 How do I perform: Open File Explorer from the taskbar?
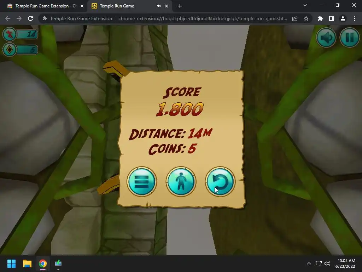(27, 263)
